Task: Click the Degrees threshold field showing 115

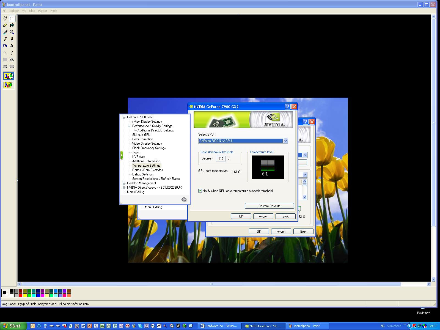Action: tap(221, 159)
